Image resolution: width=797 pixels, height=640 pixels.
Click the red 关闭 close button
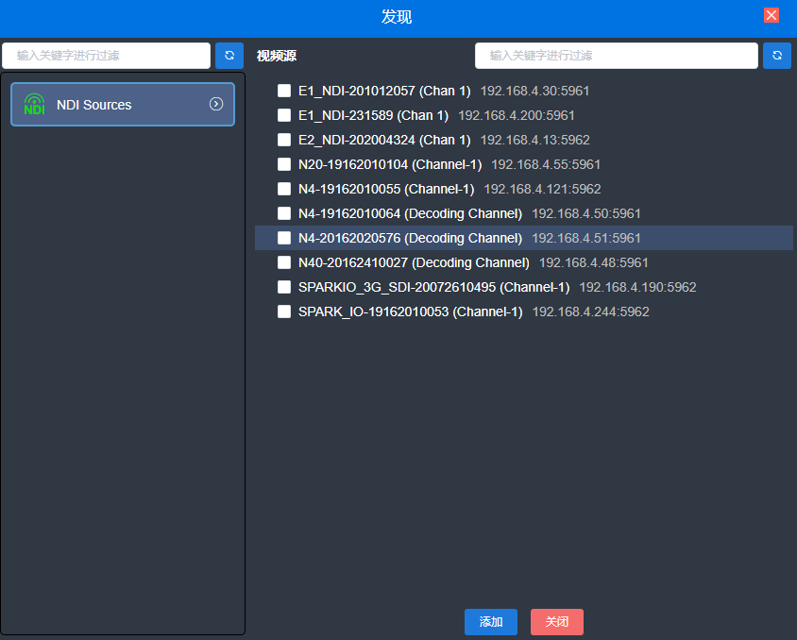point(556,622)
